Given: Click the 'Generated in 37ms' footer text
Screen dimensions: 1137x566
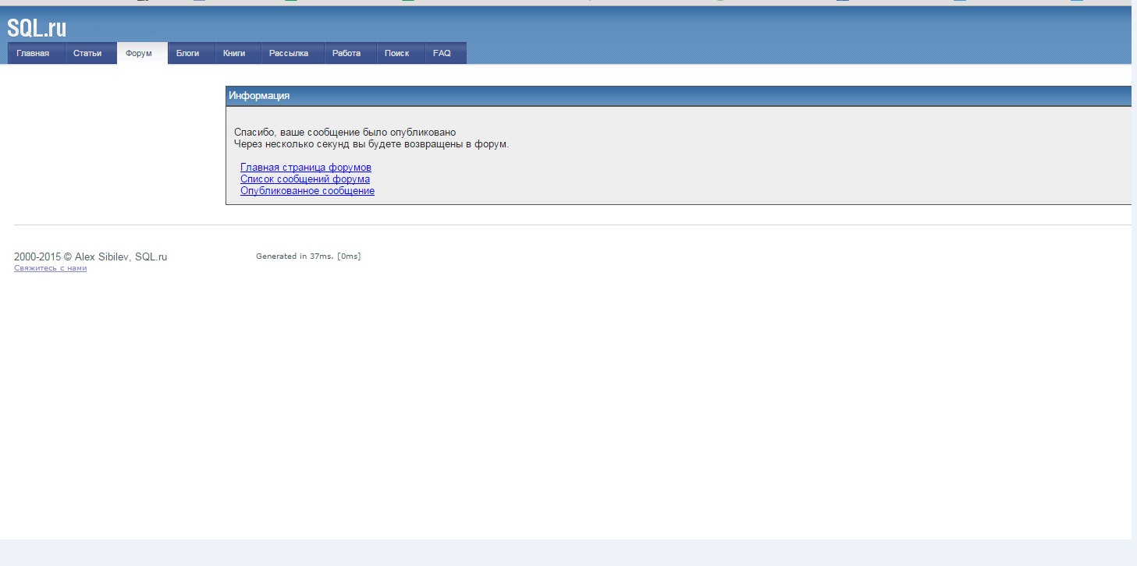Looking at the screenshot, I should click(308, 256).
